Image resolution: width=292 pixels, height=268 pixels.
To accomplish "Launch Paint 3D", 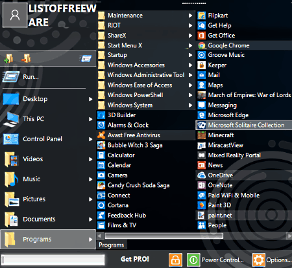I will point(244,205).
